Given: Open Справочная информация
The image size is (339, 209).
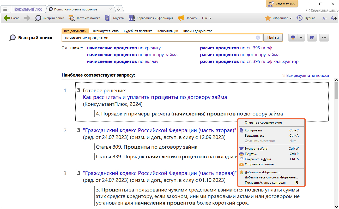Looking at the screenshot, I should click(x=151, y=18).
